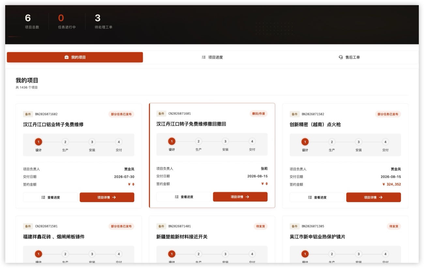
Task: Click arrow icon in 项目详情 of CN2026071601 card
Action: click(x=247, y=197)
